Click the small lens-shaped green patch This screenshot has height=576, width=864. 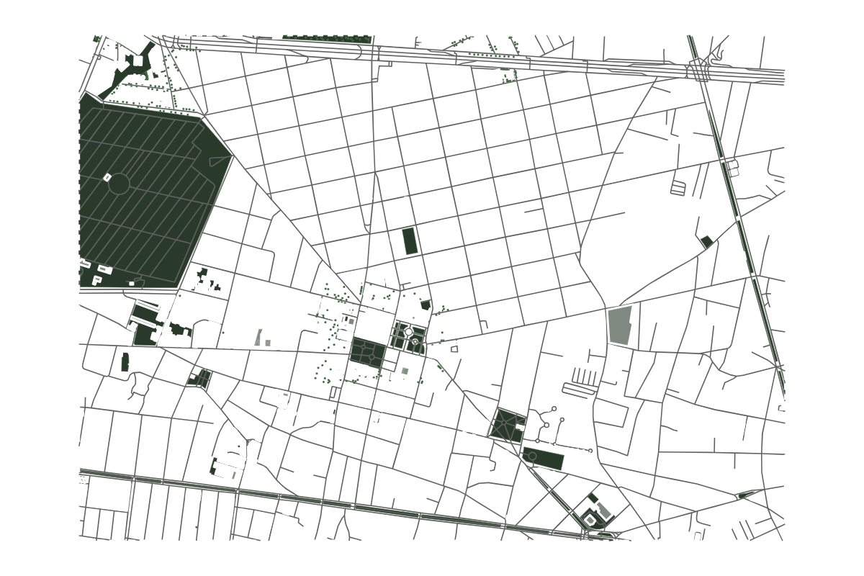[x=746, y=495]
